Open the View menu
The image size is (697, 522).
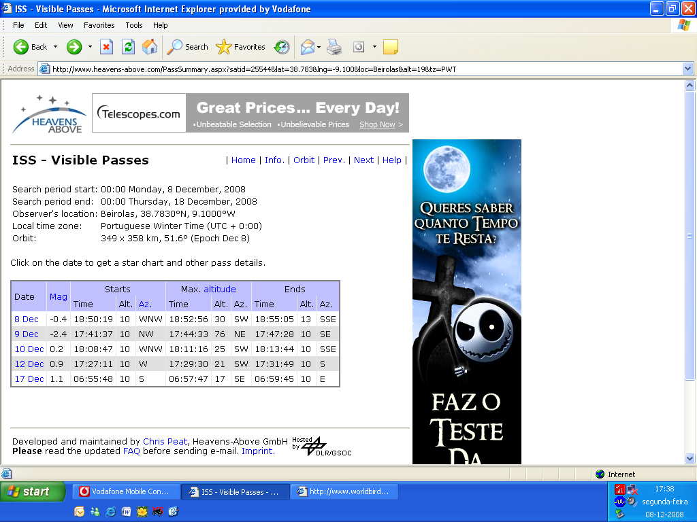click(65, 25)
